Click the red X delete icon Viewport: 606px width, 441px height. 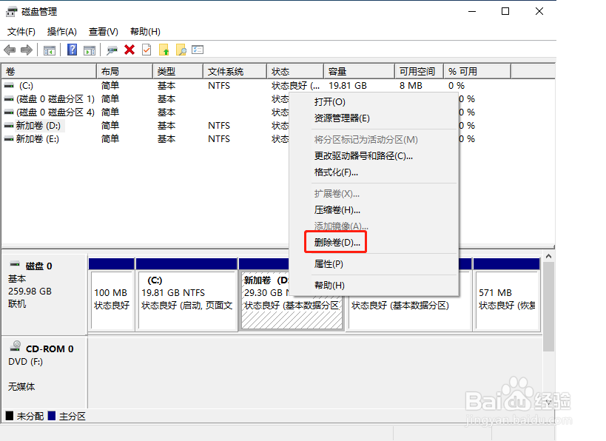tap(129, 50)
